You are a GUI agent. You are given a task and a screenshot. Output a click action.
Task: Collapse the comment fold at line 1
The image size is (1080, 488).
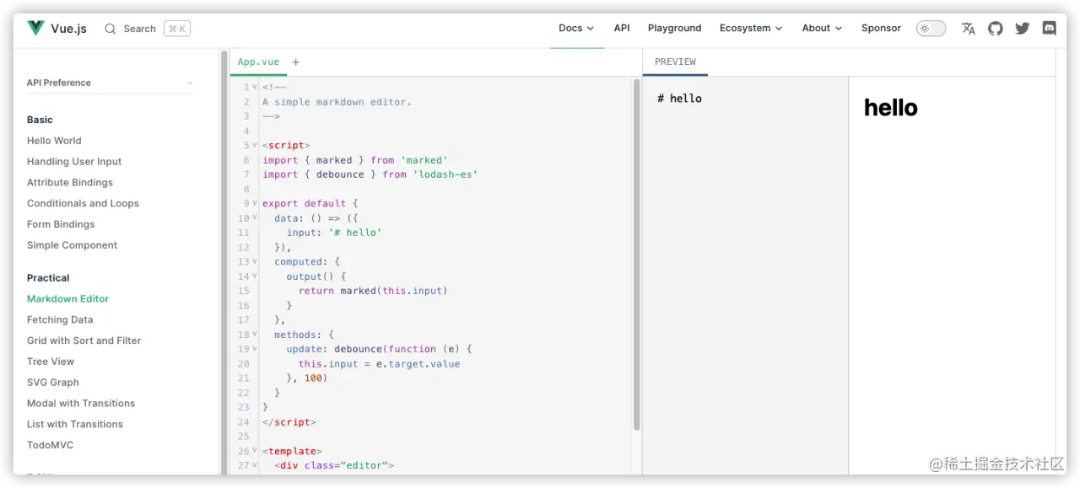click(x=255, y=87)
